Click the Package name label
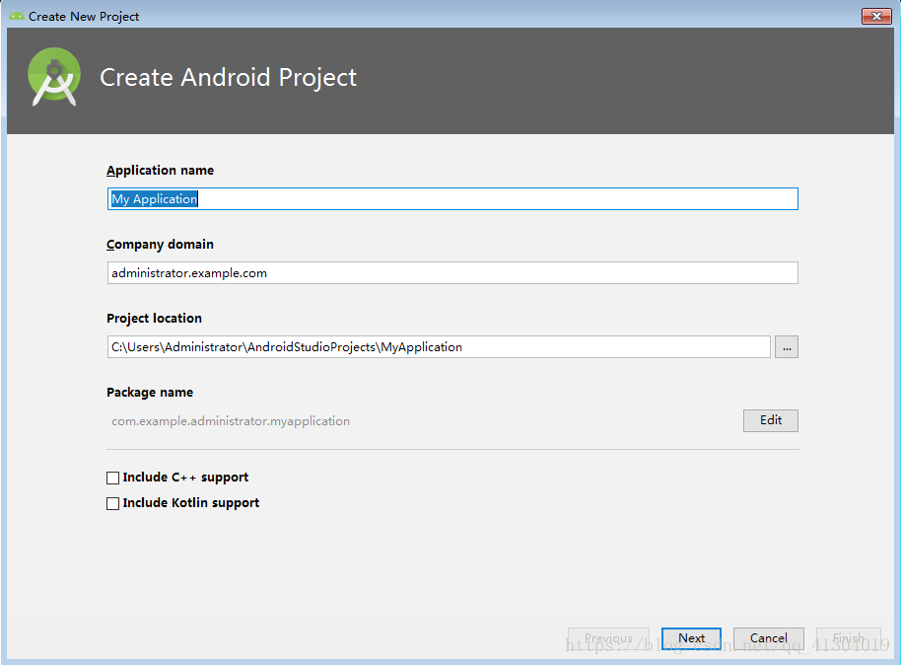This screenshot has width=901, height=665. (150, 393)
